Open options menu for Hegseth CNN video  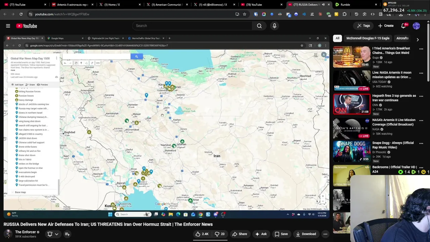click(x=421, y=96)
